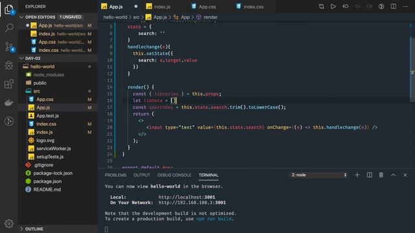Image resolution: width=415 pixels, height=233 pixels.
Task: Open the Docker view
Action: [9, 102]
